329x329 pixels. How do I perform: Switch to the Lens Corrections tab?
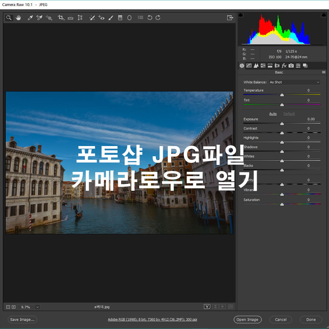point(277,66)
